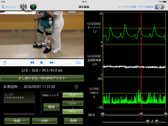Tap the green status indicator light
The height and width of the screenshot is (126, 168).
(x=33, y=7)
